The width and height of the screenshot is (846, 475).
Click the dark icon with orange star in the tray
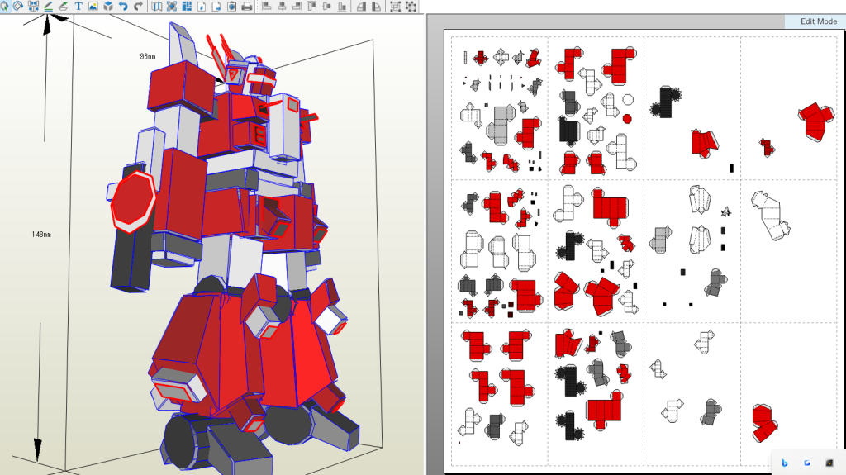pos(829,463)
